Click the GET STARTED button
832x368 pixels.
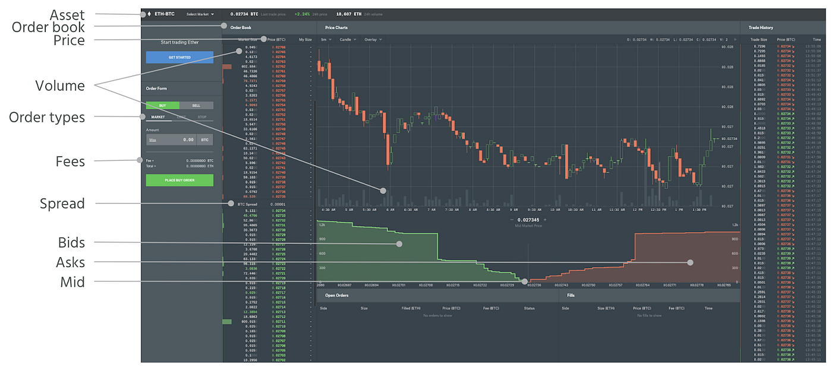pyautogui.click(x=179, y=57)
